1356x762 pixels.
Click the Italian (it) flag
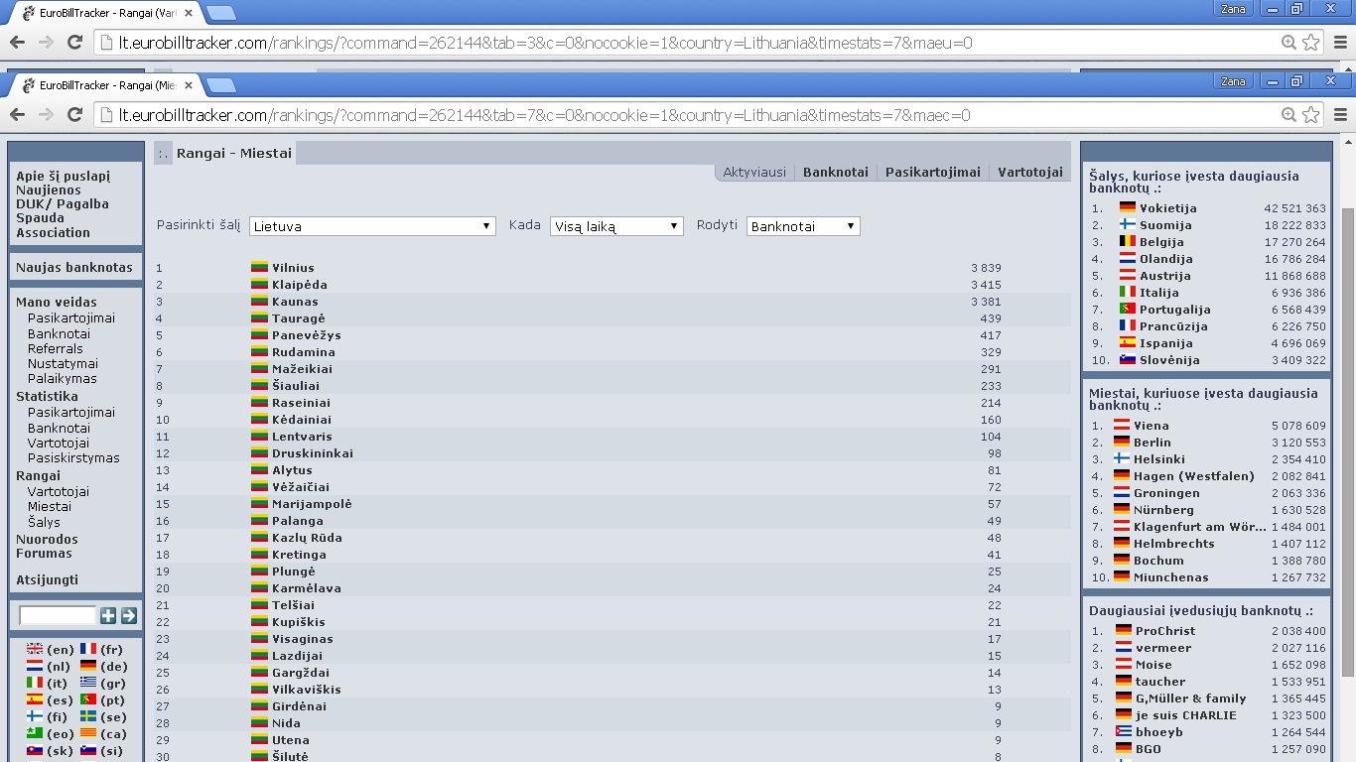(x=35, y=684)
